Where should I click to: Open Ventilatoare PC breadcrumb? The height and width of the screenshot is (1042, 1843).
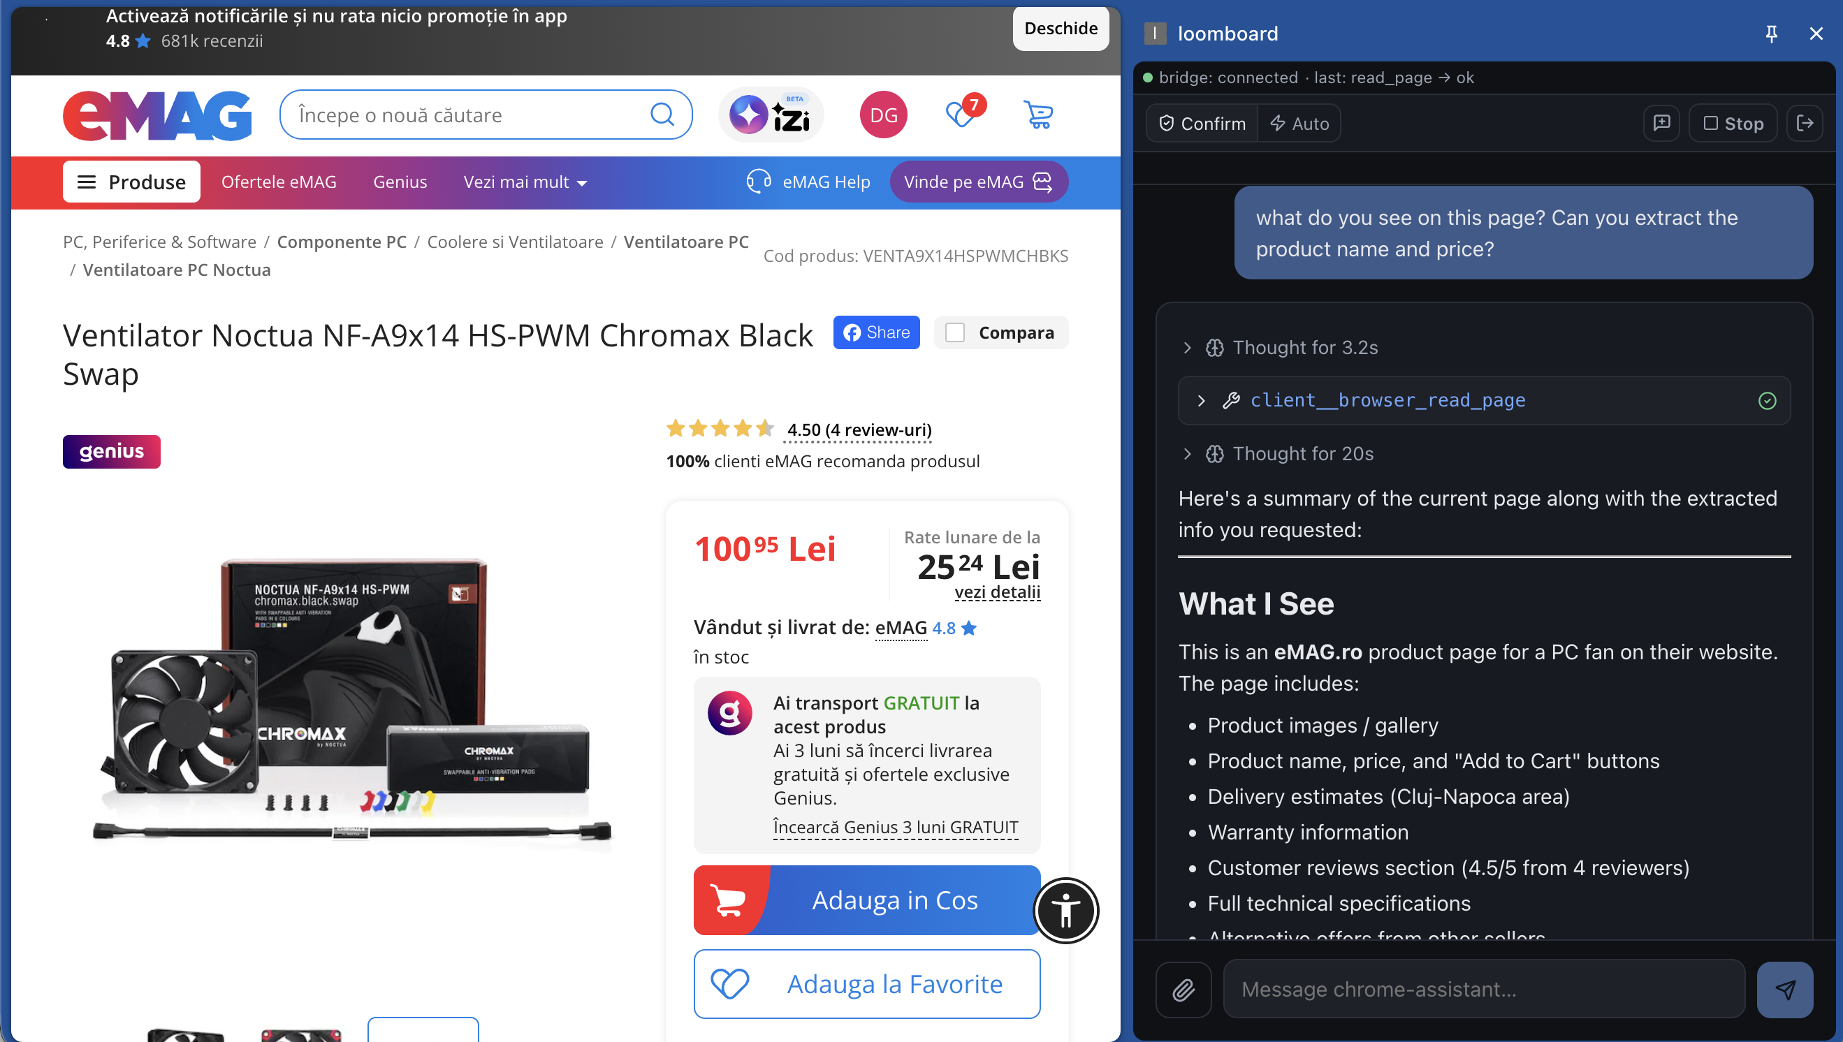pyautogui.click(x=685, y=242)
